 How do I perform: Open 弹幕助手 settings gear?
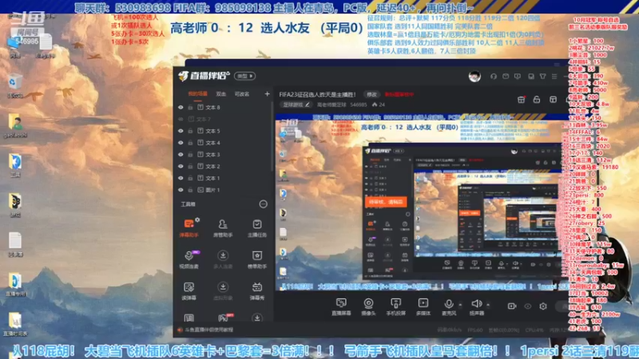click(x=197, y=220)
